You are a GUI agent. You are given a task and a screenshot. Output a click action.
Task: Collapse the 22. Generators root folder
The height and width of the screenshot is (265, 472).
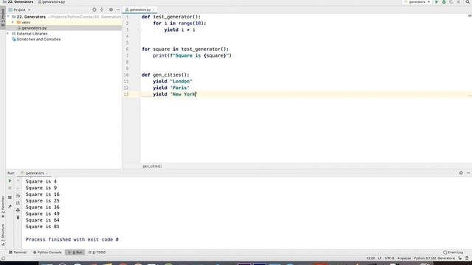[8, 17]
